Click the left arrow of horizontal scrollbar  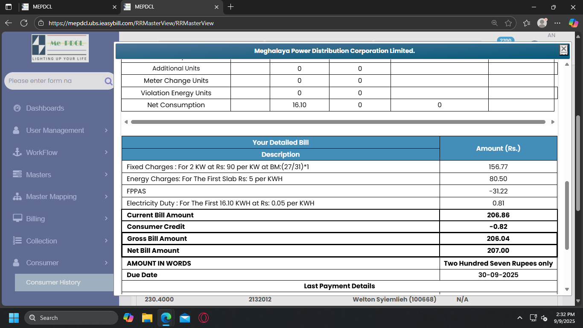[x=125, y=122]
